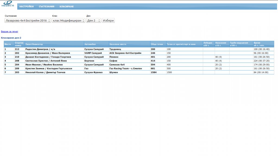Image resolution: width=278 pixels, height=156 pixels.
Task: Click time value 96 (00:16:00)
Action: pos(261,53)
